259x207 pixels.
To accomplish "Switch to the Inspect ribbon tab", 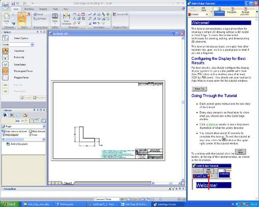I will [43, 9].
